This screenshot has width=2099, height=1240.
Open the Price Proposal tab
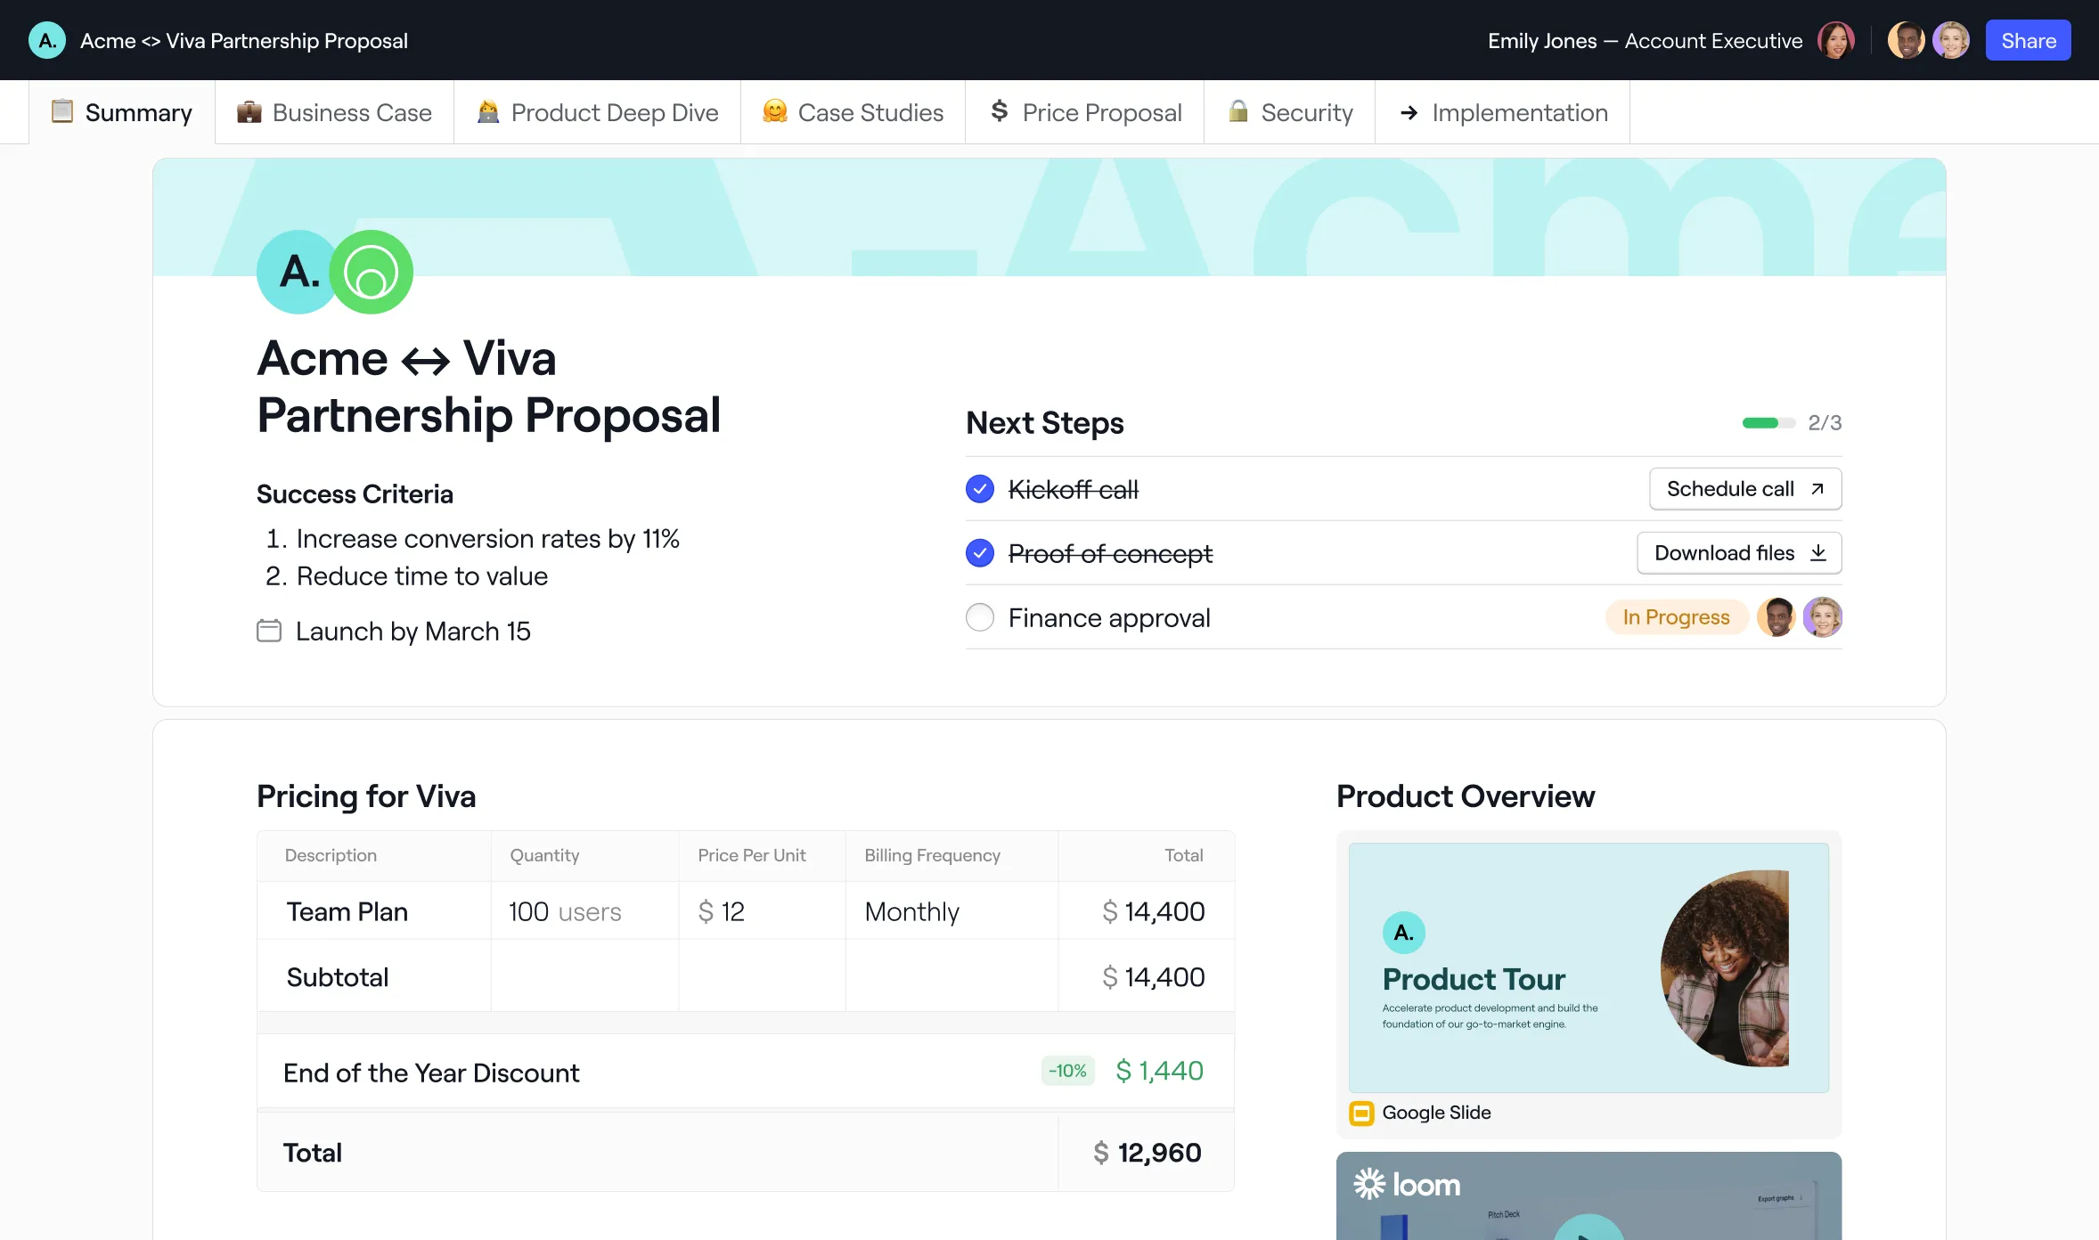click(1085, 112)
